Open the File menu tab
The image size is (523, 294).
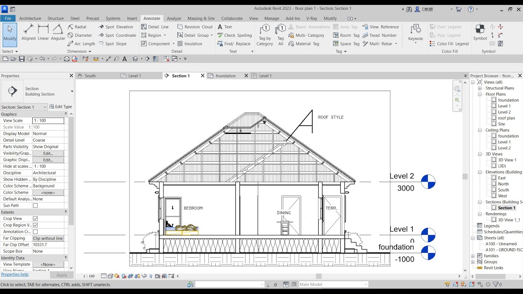(x=8, y=18)
